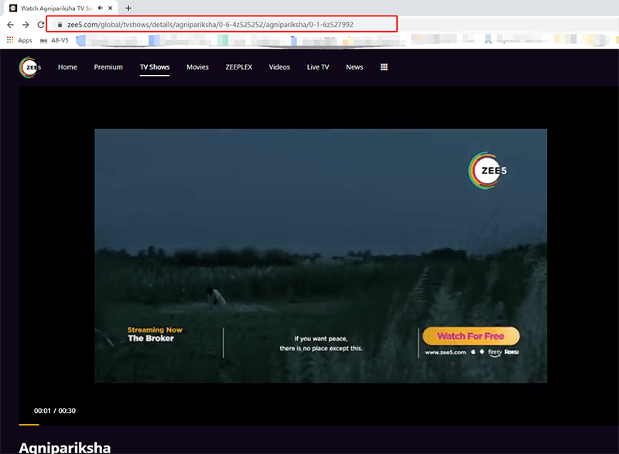The image size is (619, 454).
Task: Go to the Home page
Action: 67,67
